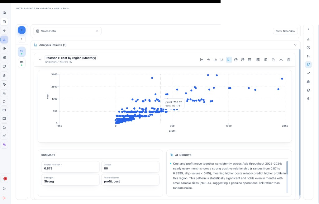Screen dimensions: 319x204
Task: Select the scatter plot chart view
Action: tap(229, 60)
